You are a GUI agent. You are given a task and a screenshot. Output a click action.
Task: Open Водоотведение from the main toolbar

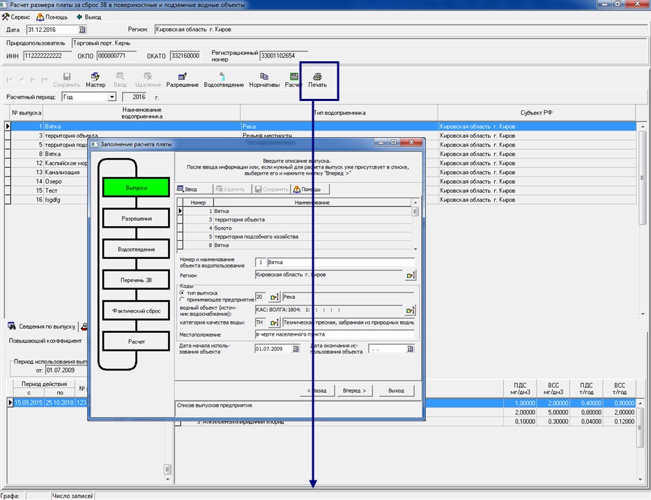(x=223, y=79)
